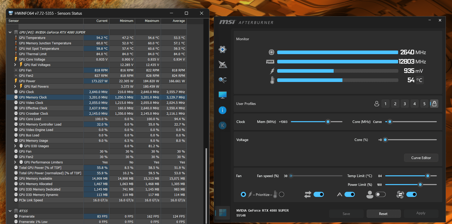The image size is (452, 224).
Task: Open the information (i) icon in Afterburner
Action: 223,110
